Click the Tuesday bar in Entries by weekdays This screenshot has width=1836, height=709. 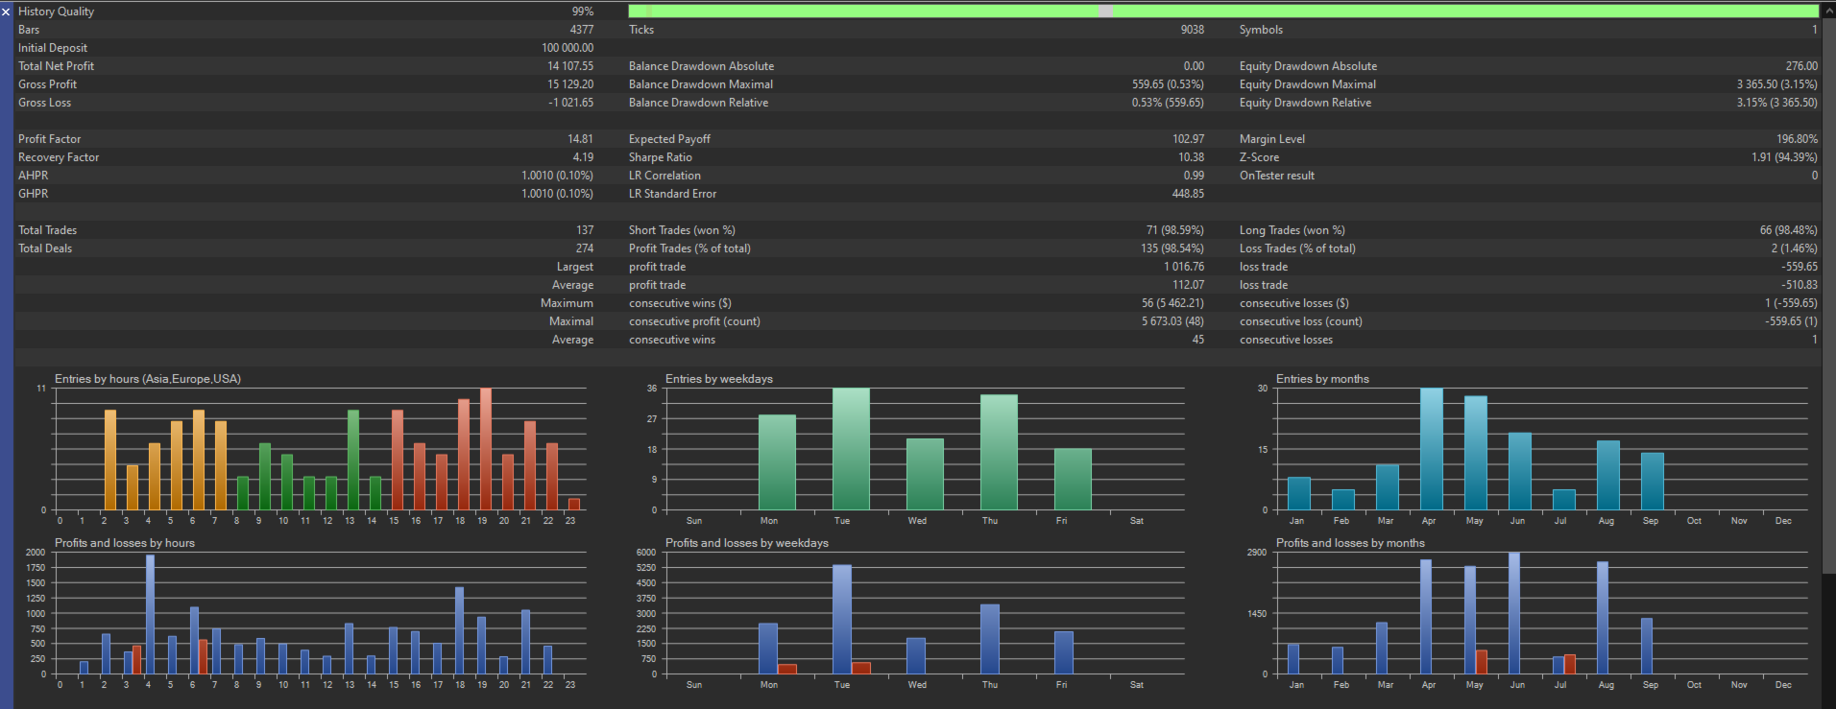851,449
